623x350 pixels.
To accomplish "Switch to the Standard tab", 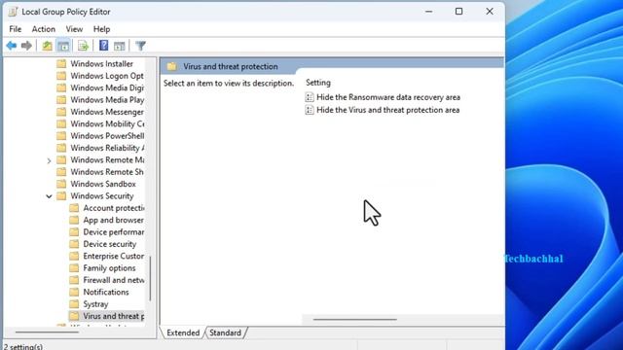I will click(x=225, y=332).
